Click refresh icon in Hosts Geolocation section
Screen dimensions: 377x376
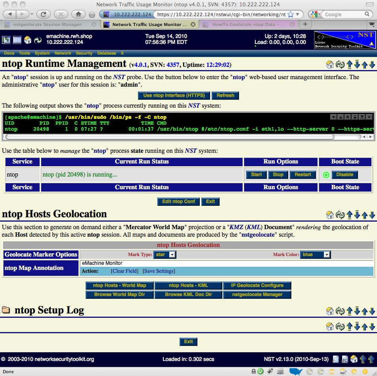click(x=340, y=215)
